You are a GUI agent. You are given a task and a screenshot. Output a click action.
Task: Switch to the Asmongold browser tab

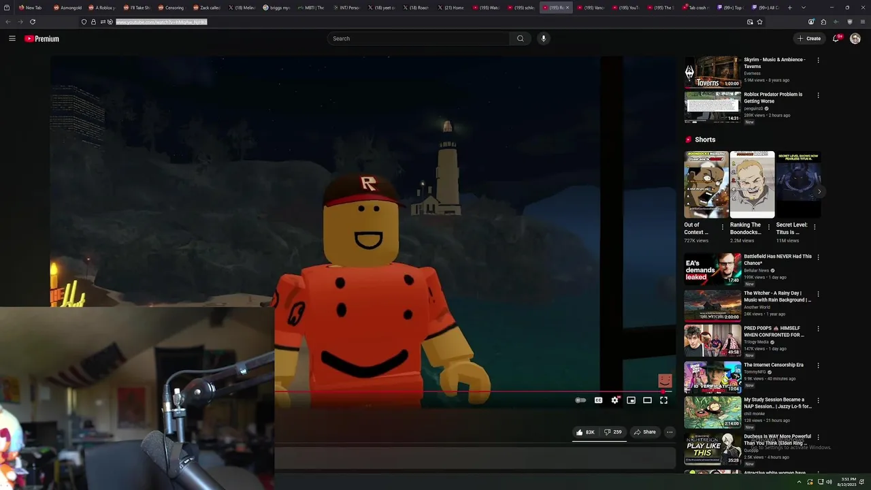pyautogui.click(x=68, y=7)
